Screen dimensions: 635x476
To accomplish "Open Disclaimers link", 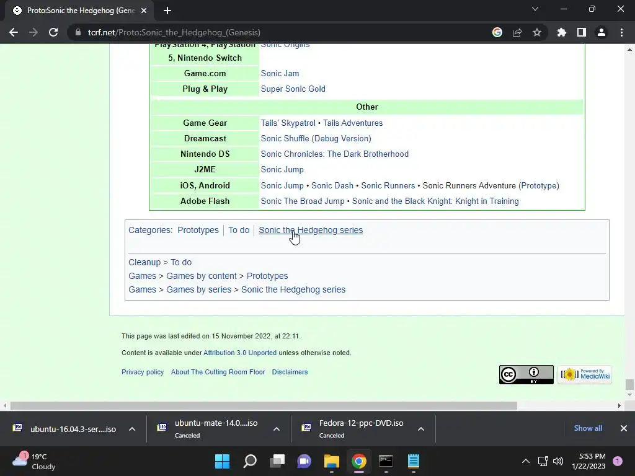I will coord(290,372).
